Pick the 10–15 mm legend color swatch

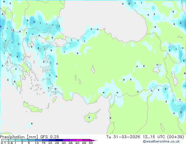coord(39,140)
